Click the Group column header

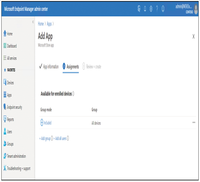point(94,110)
